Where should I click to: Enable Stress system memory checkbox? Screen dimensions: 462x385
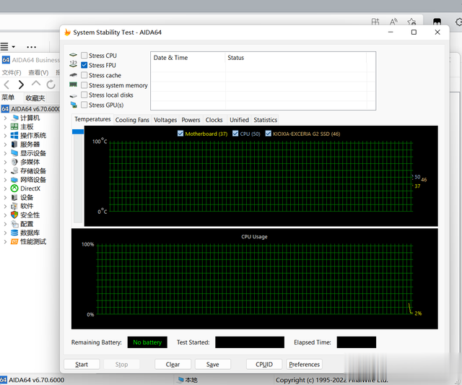[x=84, y=85]
